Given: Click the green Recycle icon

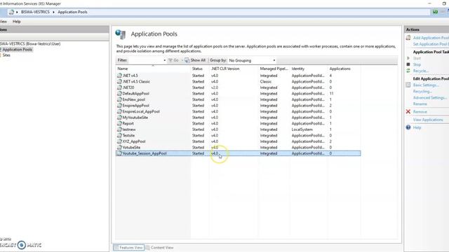Looking at the screenshot, I should [x=408, y=71].
